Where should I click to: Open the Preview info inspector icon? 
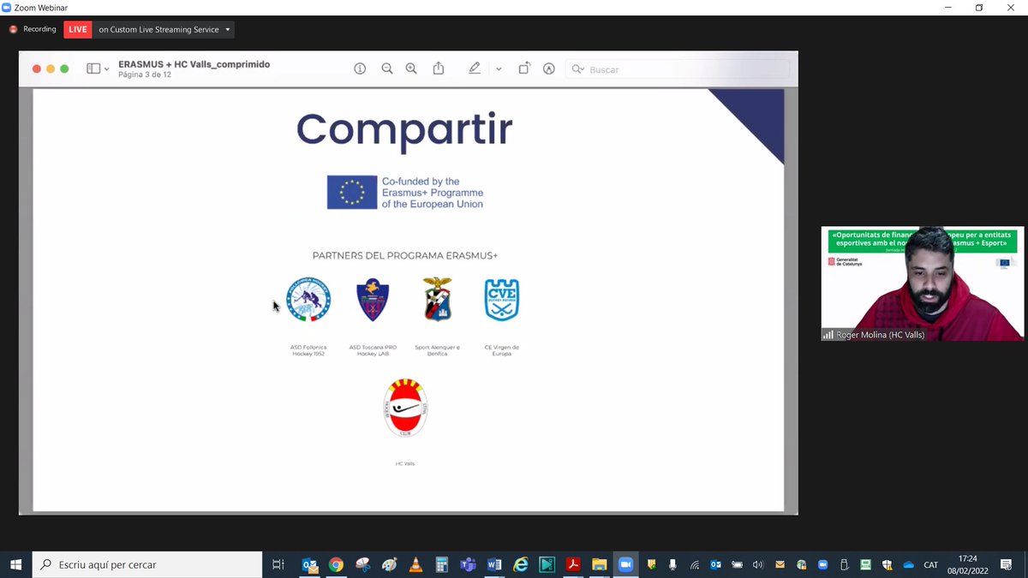[360, 69]
